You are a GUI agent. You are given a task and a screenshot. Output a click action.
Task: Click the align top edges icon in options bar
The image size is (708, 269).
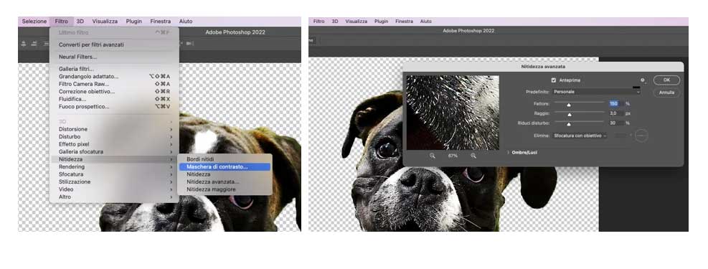[x=23, y=43]
